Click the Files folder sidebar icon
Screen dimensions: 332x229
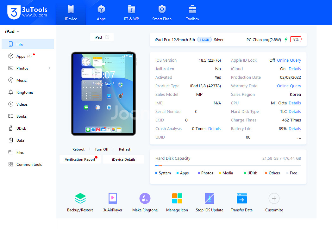[10, 152]
